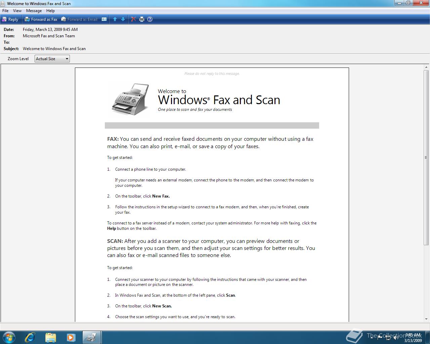Click the network icon in the tray

pos(388,338)
